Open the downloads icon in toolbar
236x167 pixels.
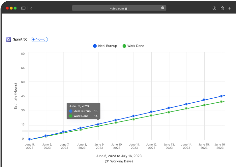tap(214, 8)
